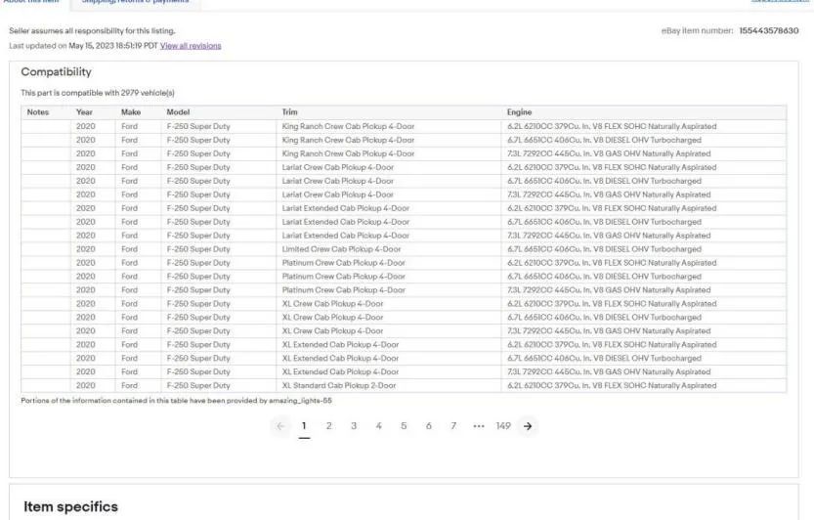
Task: Click the Item specifics heading
Action: click(70, 506)
